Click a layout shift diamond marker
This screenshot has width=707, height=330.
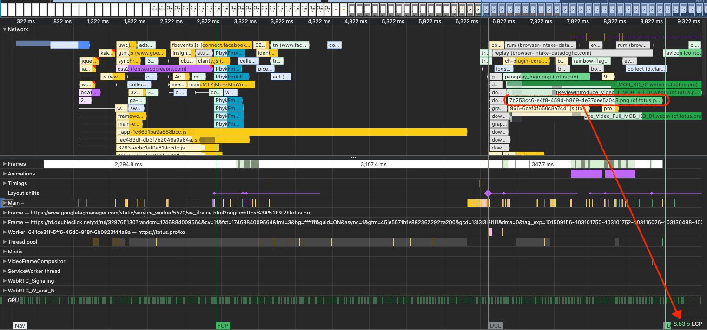[x=488, y=193]
